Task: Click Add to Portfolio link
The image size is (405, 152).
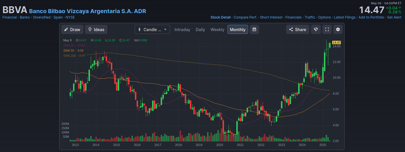Action: (x=371, y=17)
